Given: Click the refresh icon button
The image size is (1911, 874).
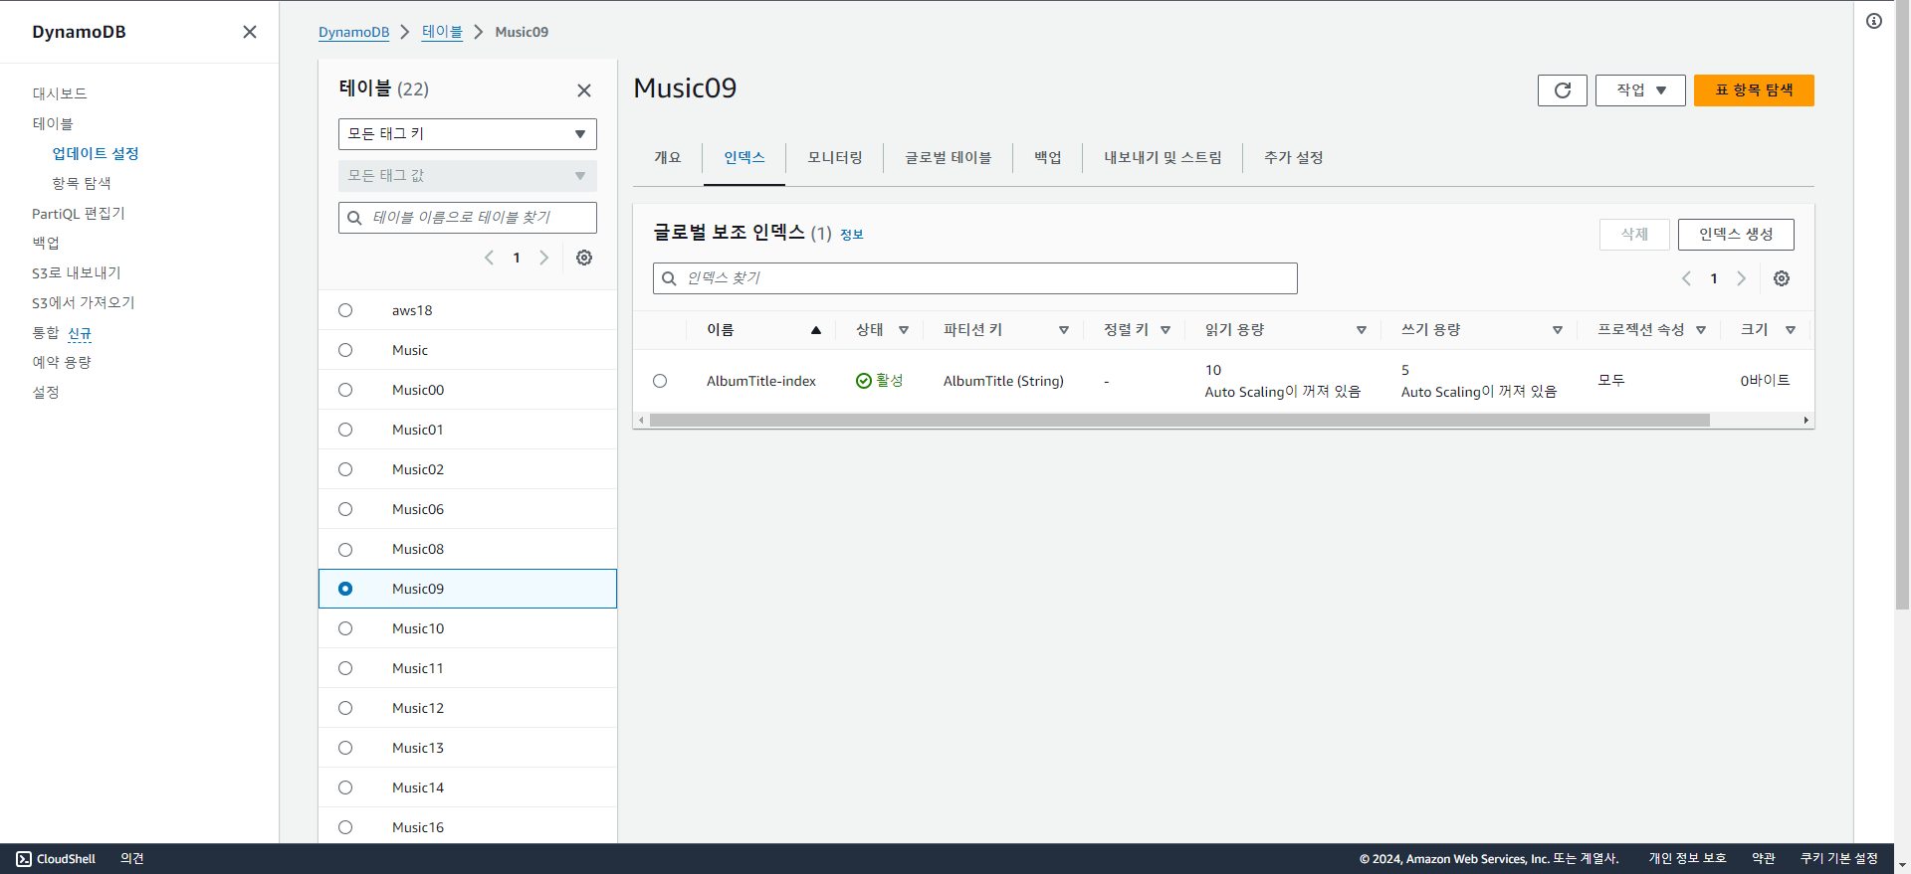Looking at the screenshot, I should click(1563, 90).
